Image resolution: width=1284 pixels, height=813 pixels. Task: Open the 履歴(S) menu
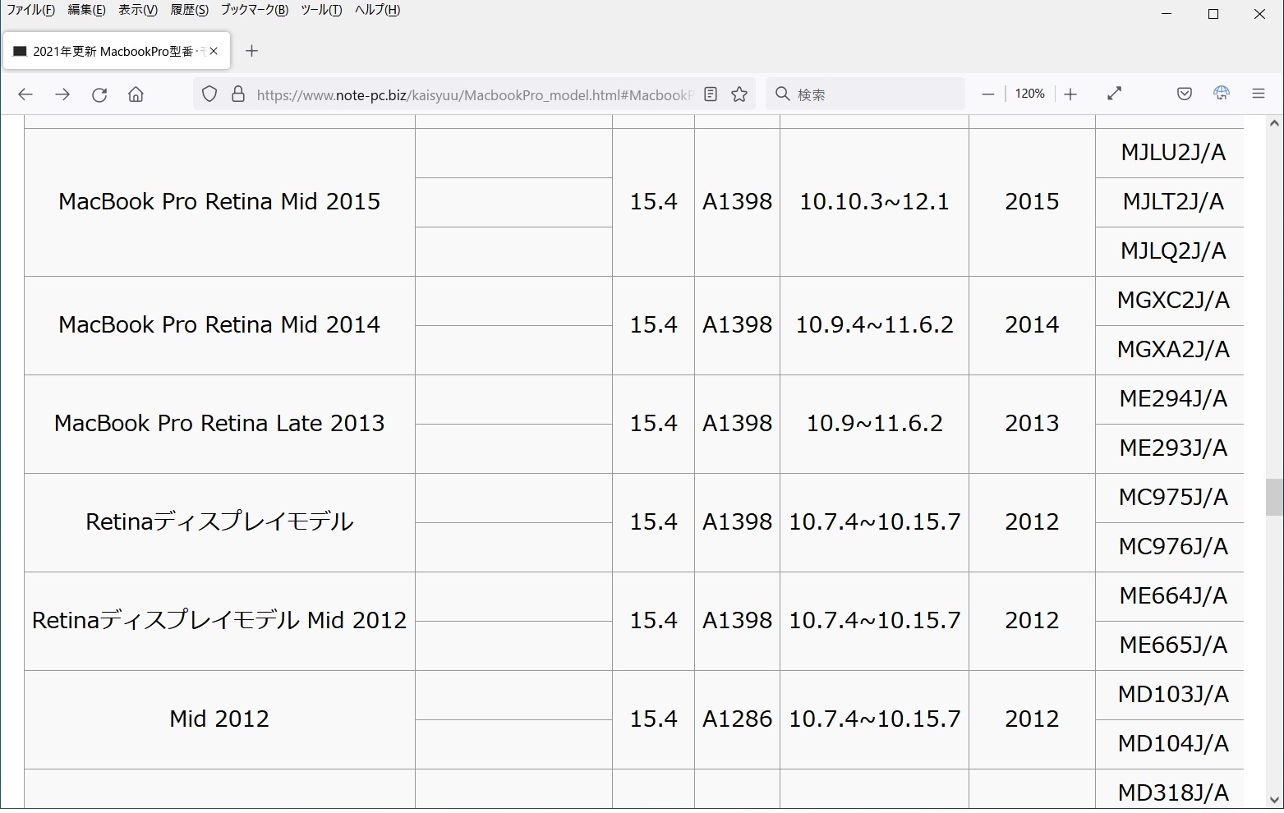pos(189,10)
